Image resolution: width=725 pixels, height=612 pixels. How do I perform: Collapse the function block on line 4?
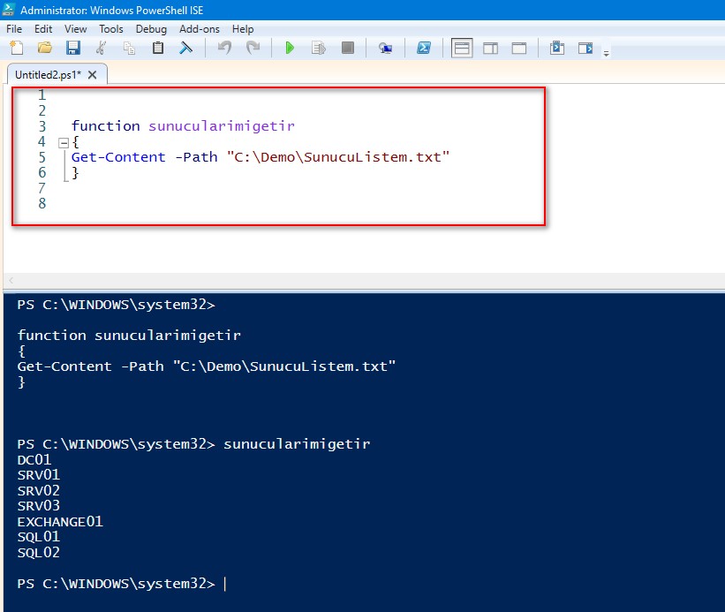63,142
